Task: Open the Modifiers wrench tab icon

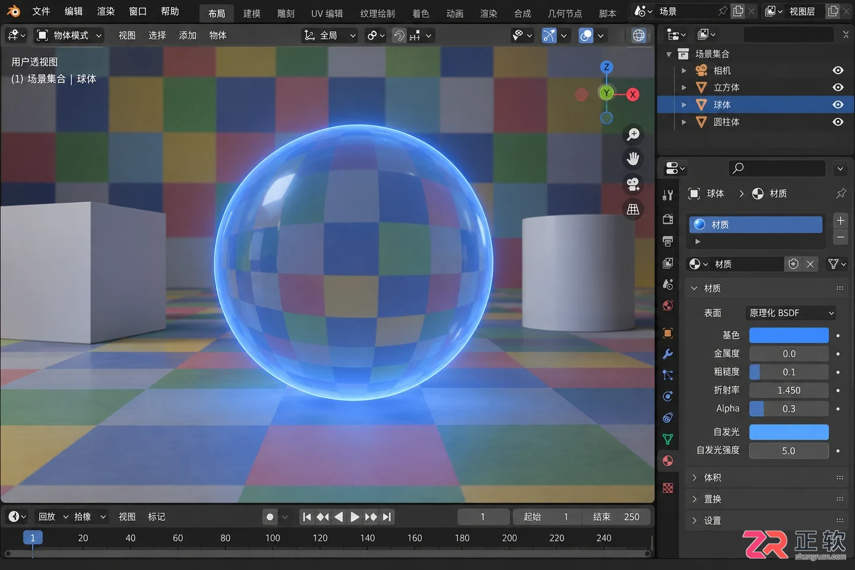Action: tap(668, 354)
